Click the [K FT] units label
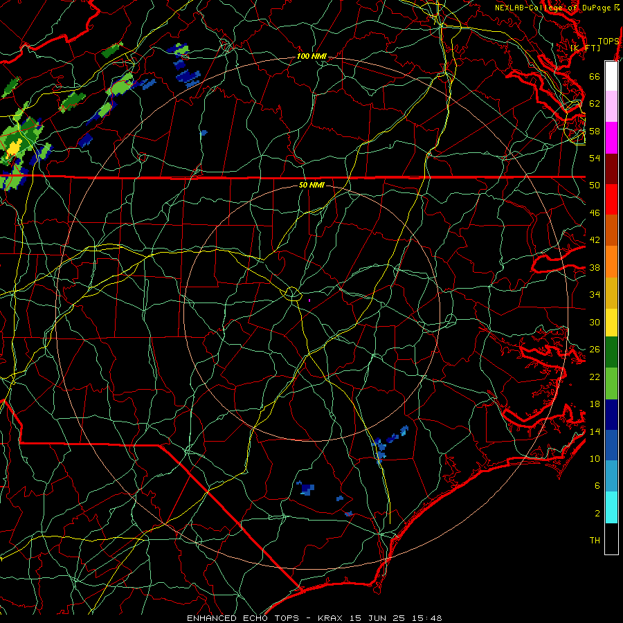Screen dimensions: 623x623 (x=586, y=48)
